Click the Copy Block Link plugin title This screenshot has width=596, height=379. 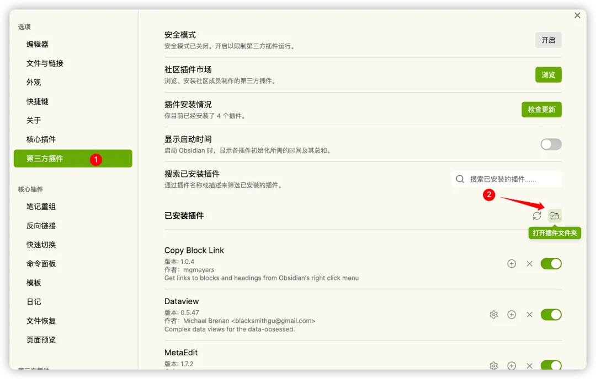click(x=194, y=251)
